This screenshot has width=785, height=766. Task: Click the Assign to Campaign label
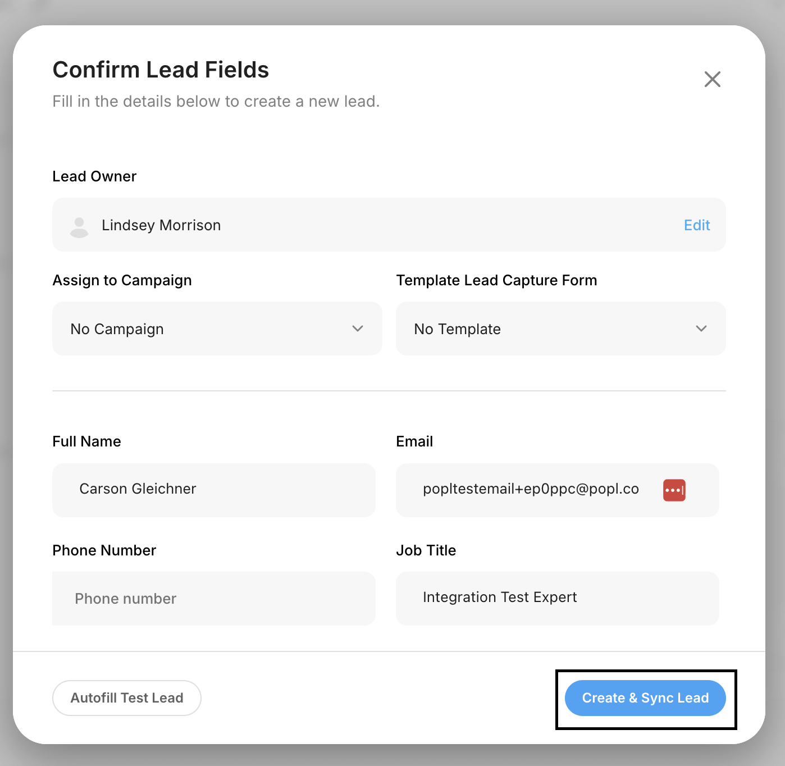(x=122, y=280)
